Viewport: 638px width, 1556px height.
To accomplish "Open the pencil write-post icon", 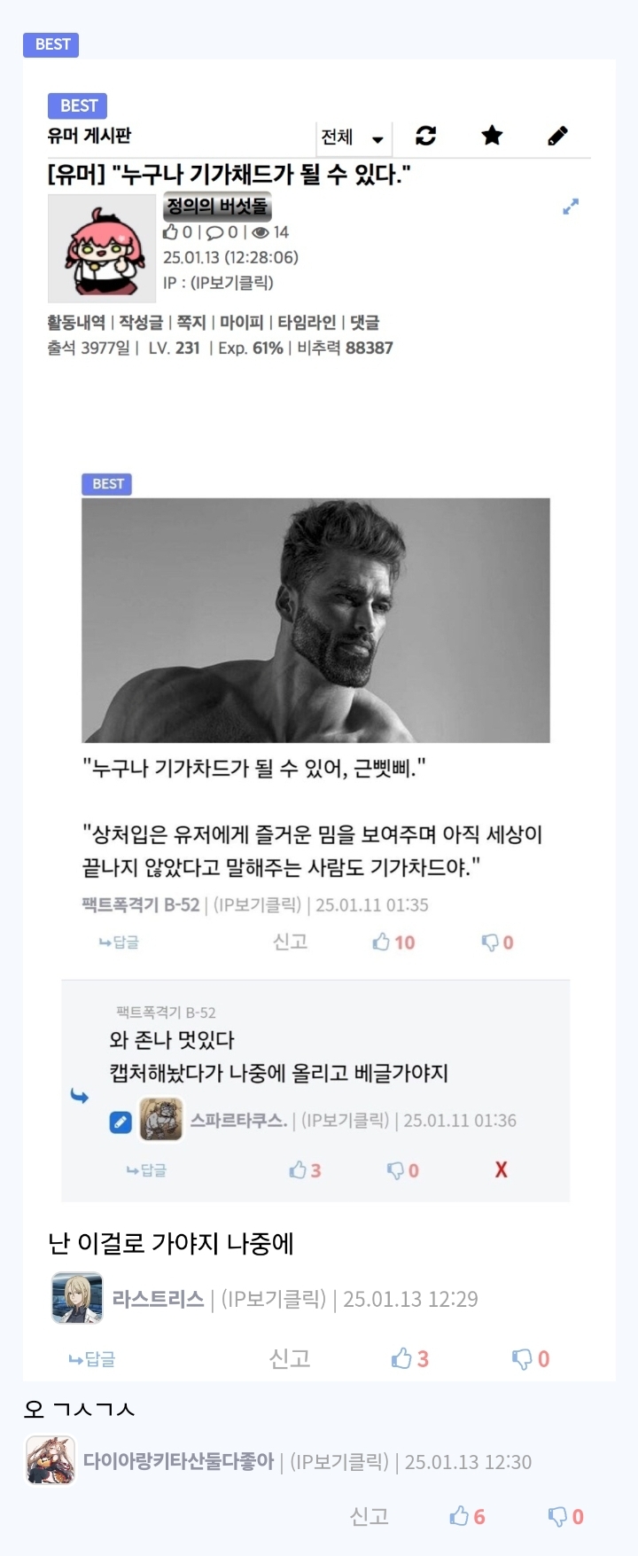I will coord(557,136).
